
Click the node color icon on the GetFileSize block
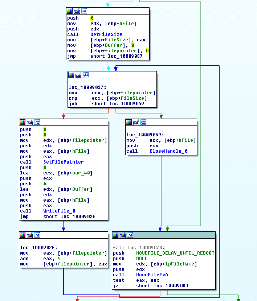pyautogui.click(x=70, y=11)
